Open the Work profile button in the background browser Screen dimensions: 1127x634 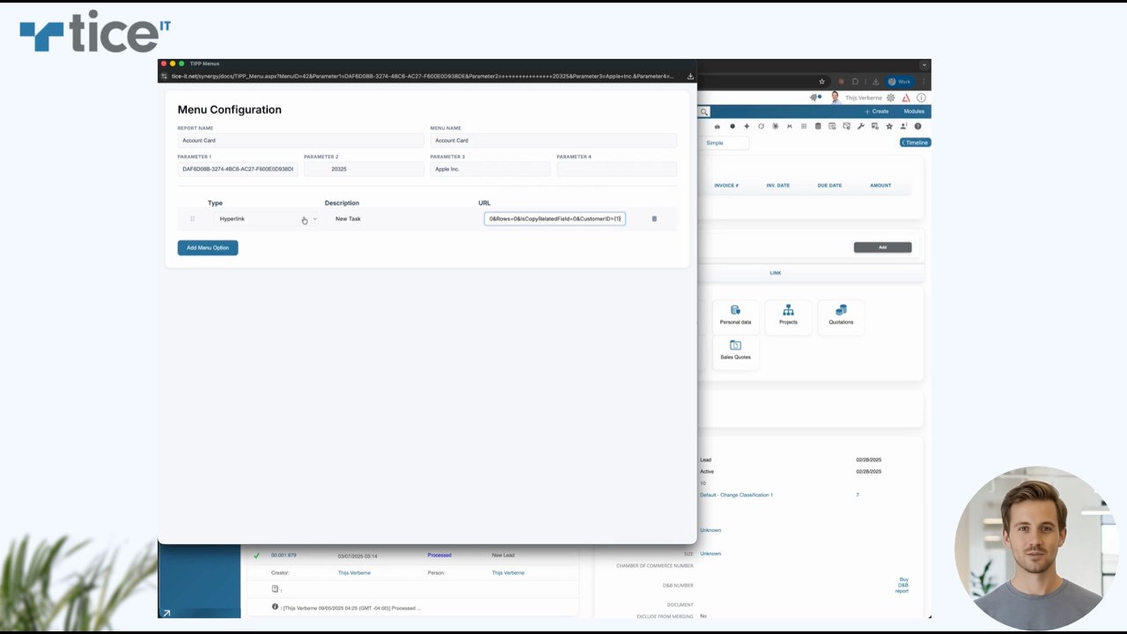click(898, 81)
